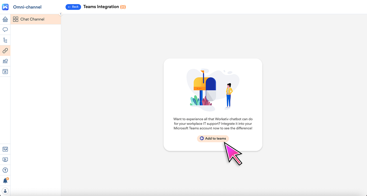367x196 pixels.
Task: Open the Chat bubble sidebar icon
Action: [x=5, y=30]
